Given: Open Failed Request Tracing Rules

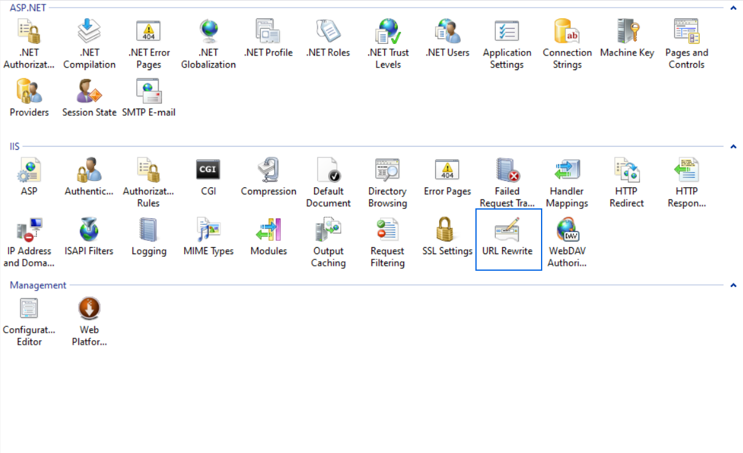Looking at the screenshot, I should 507,170.
